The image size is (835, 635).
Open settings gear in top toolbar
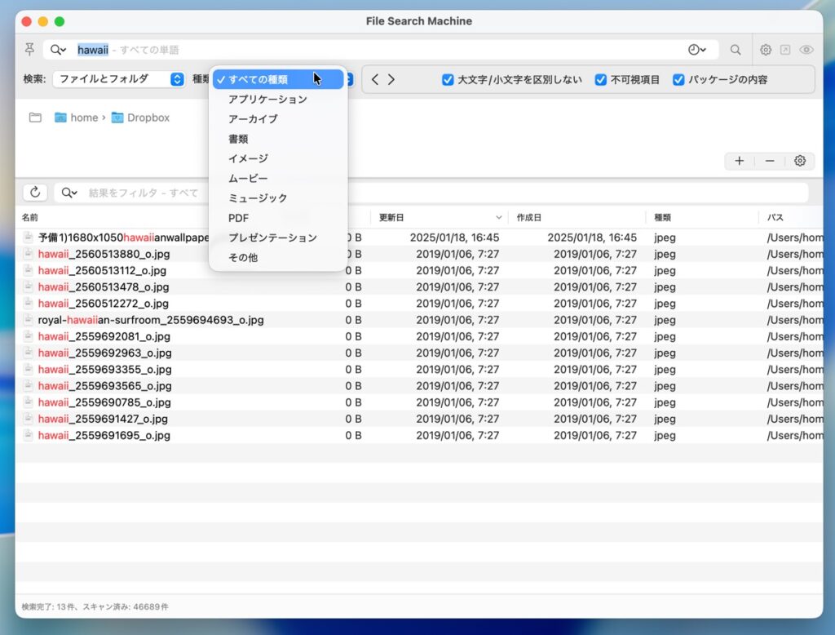[x=766, y=50]
